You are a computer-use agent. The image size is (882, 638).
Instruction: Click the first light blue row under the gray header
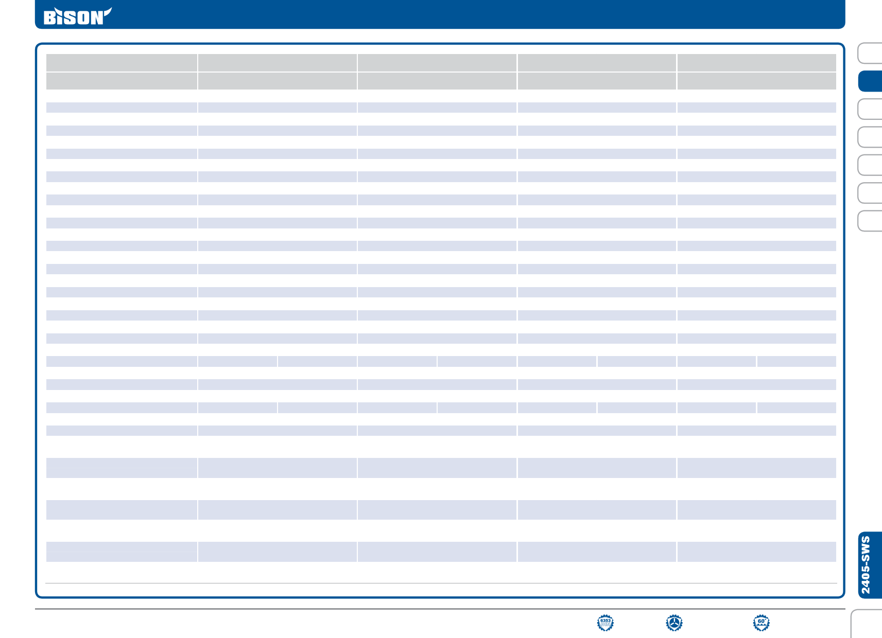pos(122,108)
